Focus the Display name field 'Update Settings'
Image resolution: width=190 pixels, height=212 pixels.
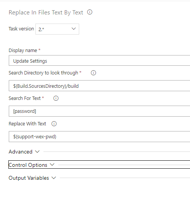click(99, 60)
